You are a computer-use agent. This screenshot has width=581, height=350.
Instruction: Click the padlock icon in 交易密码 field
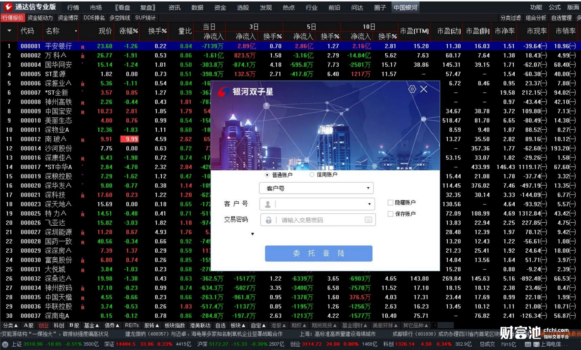[x=268, y=220]
